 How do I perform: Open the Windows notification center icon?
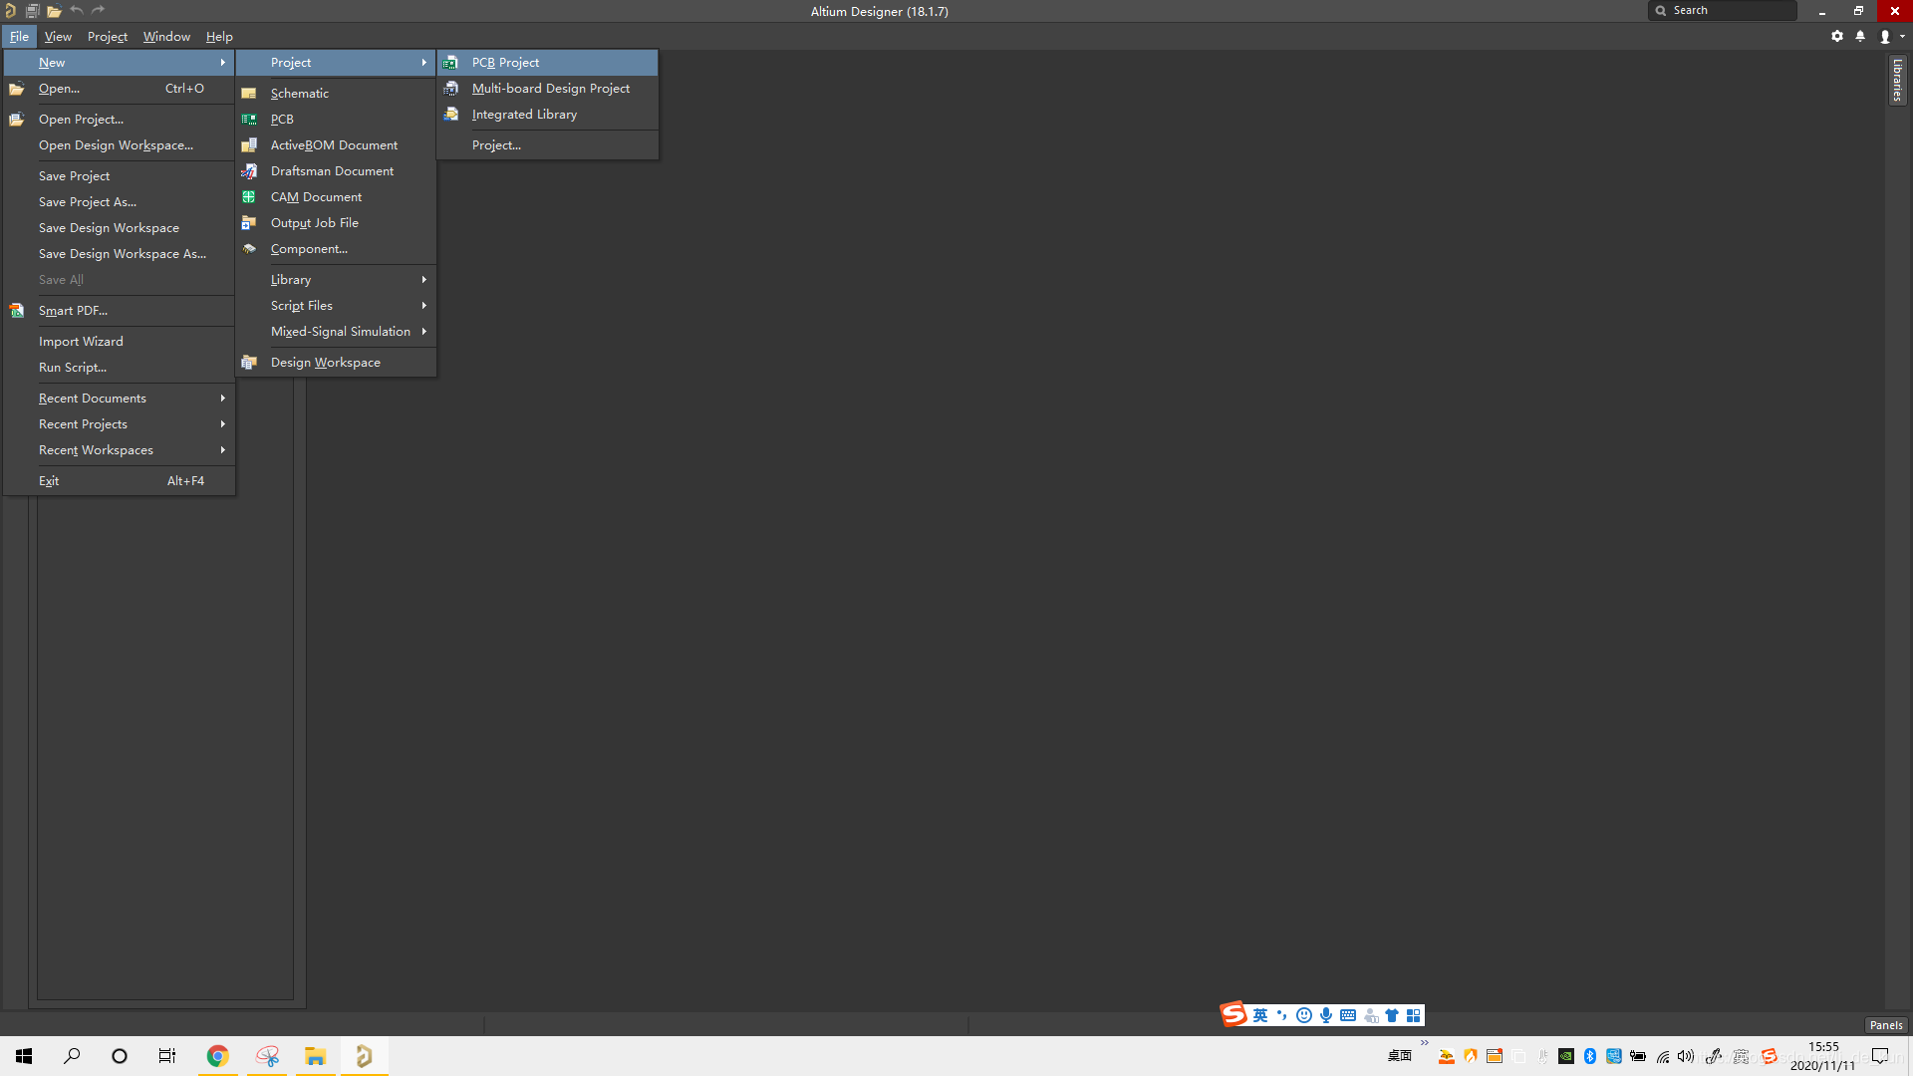click(1880, 1056)
